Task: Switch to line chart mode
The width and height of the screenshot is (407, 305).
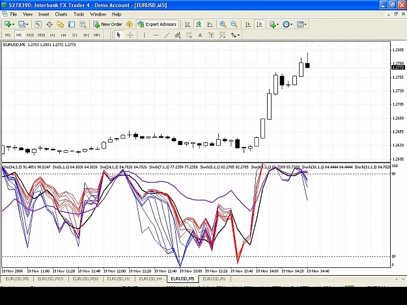Action: tap(210, 24)
